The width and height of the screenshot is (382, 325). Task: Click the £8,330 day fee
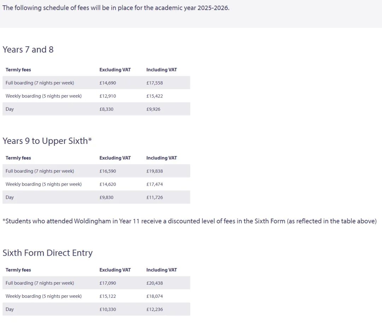[x=106, y=109]
